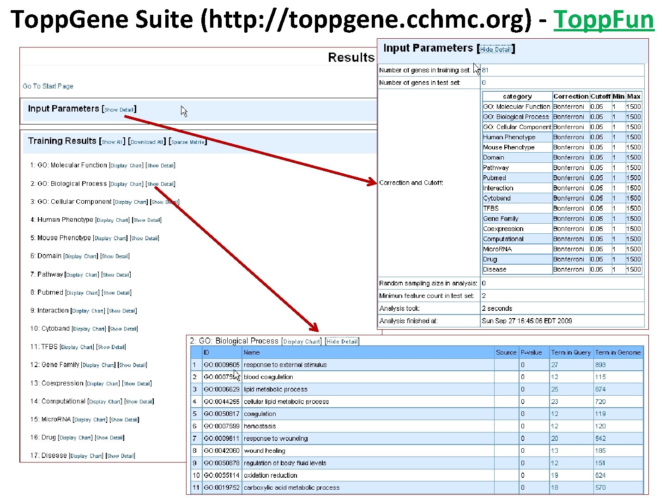Click the Go To Start Page link
The height and width of the screenshot is (498, 665).
pyautogui.click(x=48, y=86)
